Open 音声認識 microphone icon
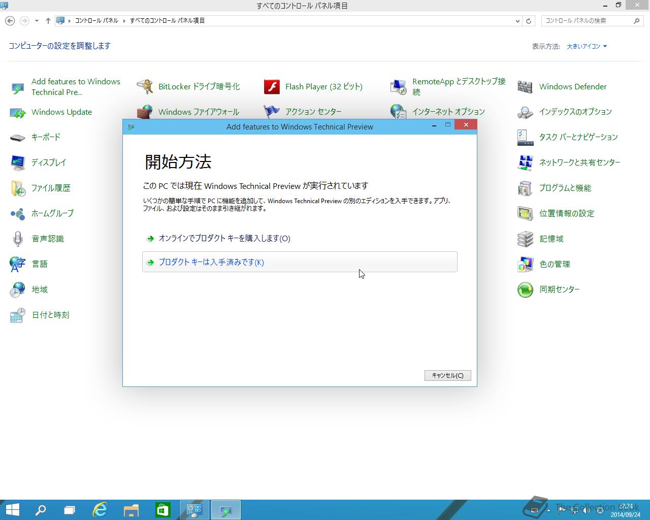 [x=18, y=239]
